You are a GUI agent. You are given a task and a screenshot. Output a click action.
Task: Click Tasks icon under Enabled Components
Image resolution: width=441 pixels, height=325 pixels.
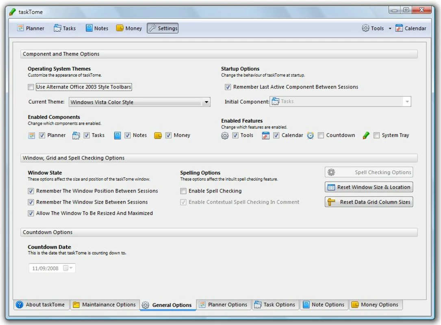76,136
